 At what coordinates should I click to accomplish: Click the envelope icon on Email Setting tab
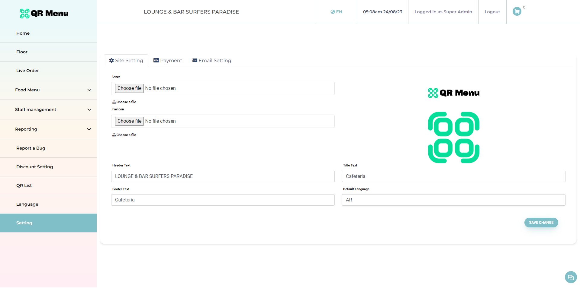pyautogui.click(x=195, y=60)
